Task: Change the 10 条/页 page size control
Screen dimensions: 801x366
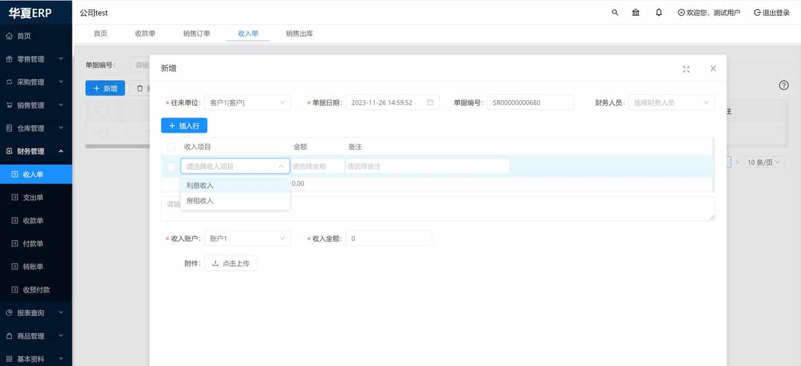Action: (x=763, y=161)
